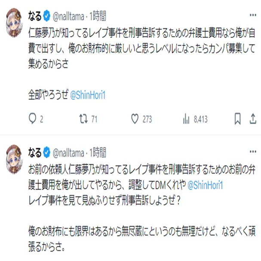Like the tweet with 273 likes
Screen dimensions: 261x261
(x=135, y=119)
